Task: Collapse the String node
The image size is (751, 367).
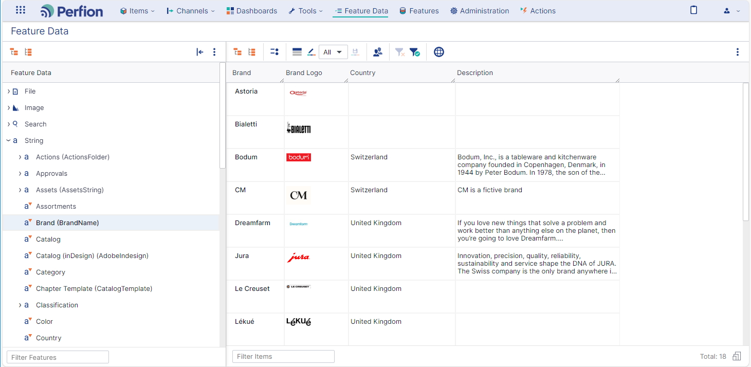Action: coord(8,140)
